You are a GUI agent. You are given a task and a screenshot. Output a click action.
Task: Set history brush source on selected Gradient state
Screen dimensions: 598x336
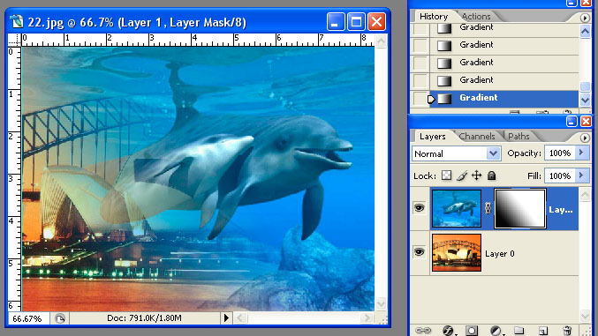pyautogui.click(x=420, y=98)
